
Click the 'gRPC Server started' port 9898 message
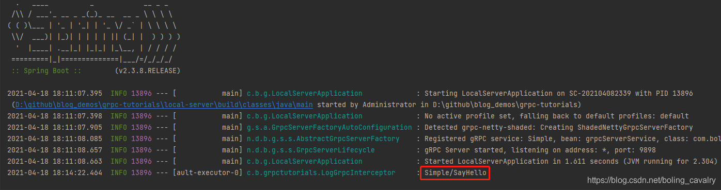(x=540, y=150)
